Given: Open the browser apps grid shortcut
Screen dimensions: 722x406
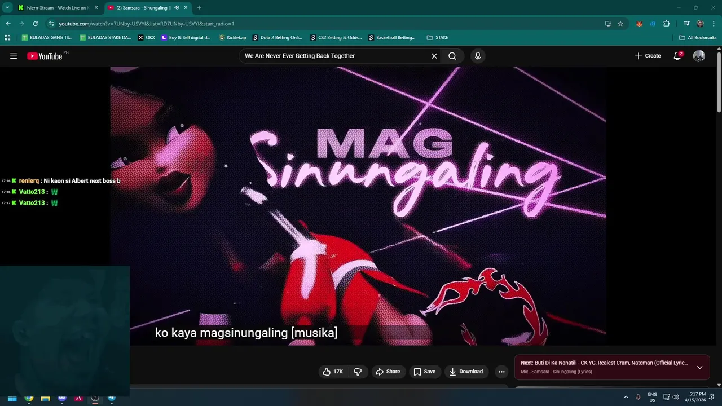Looking at the screenshot, I should point(7,38).
